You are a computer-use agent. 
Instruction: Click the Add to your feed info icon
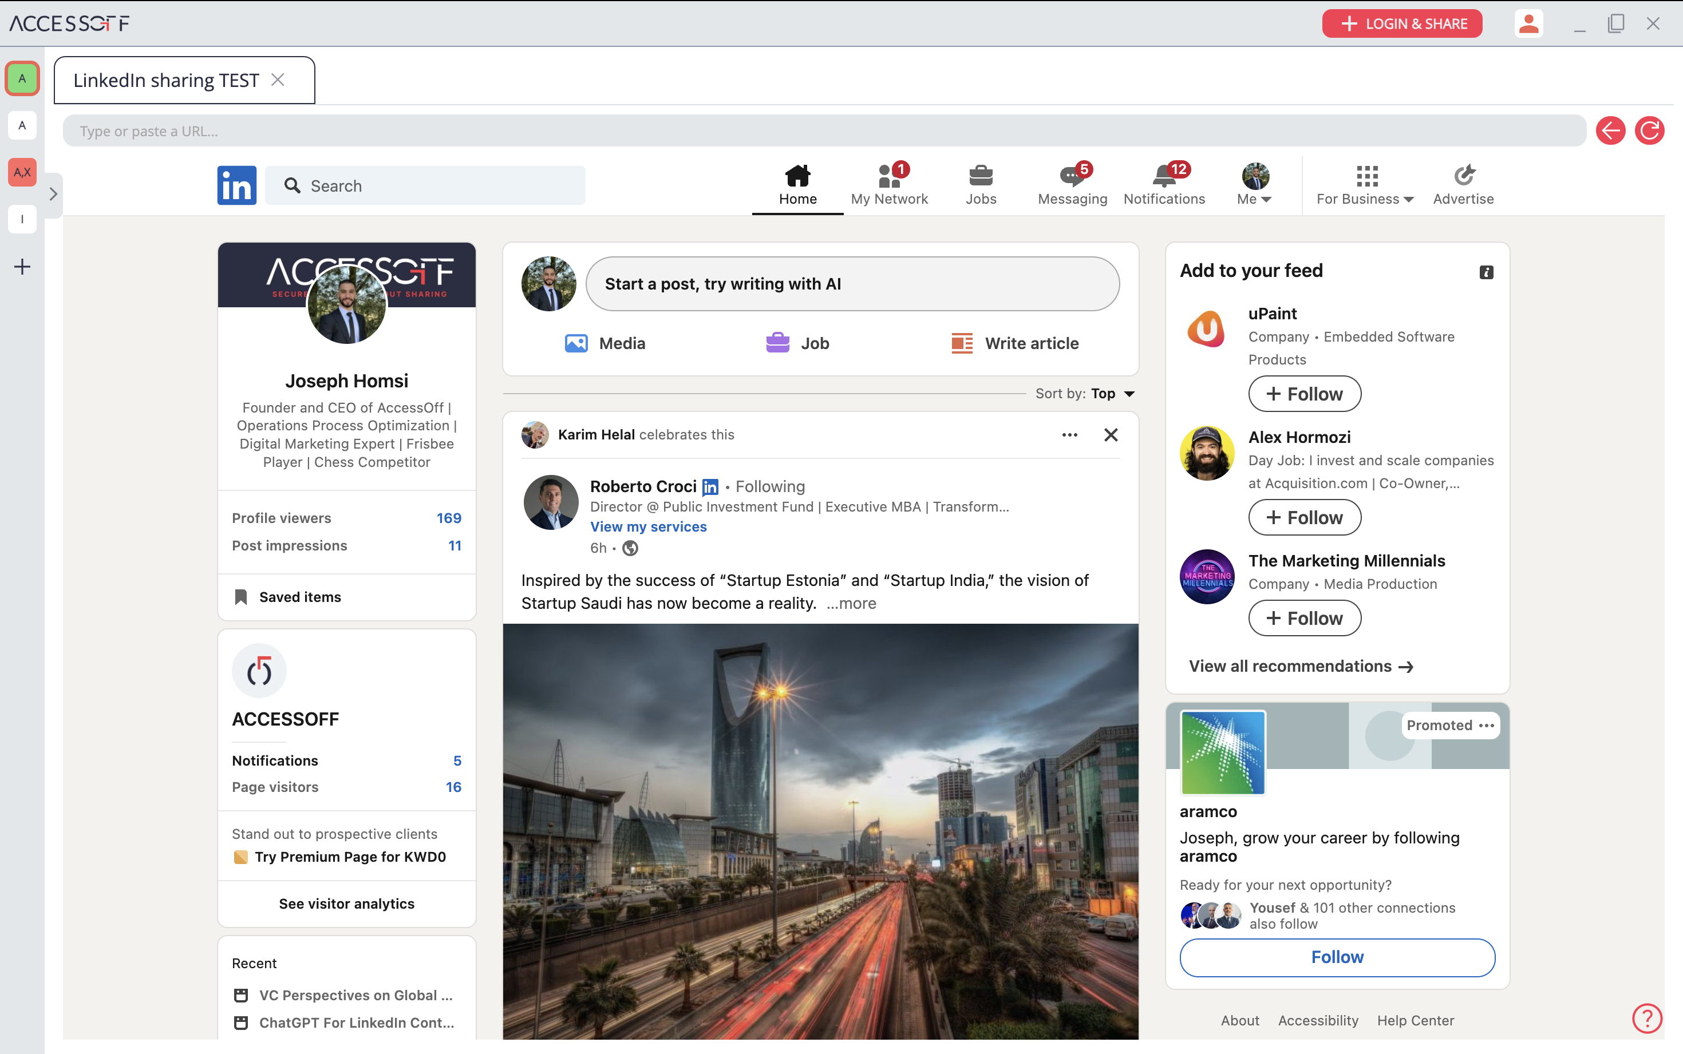pos(1487,272)
